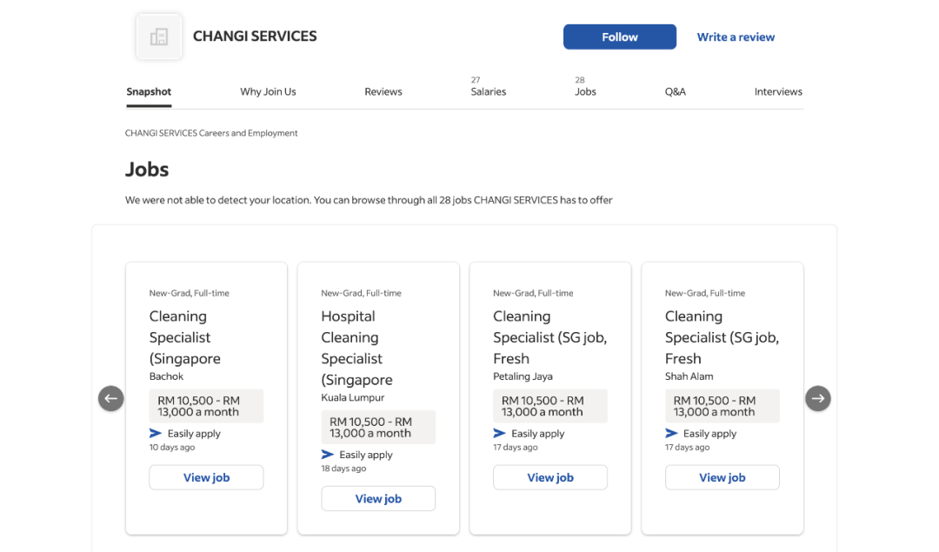Click salary range on Kuala Lumpur card

point(378,427)
